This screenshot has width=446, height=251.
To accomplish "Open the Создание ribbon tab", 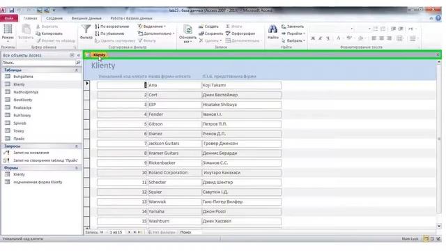I will [54, 18].
